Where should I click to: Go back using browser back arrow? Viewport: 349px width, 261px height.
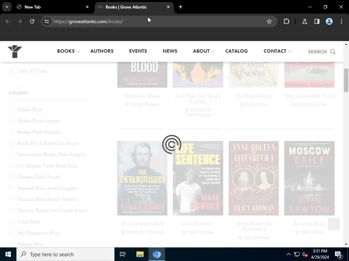(7, 21)
